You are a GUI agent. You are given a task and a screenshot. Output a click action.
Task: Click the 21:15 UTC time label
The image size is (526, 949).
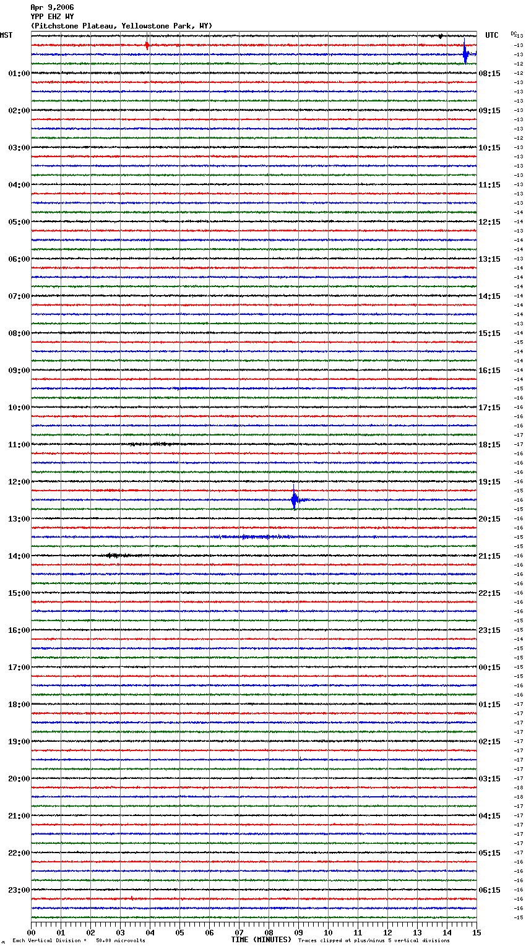click(x=489, y=556)
